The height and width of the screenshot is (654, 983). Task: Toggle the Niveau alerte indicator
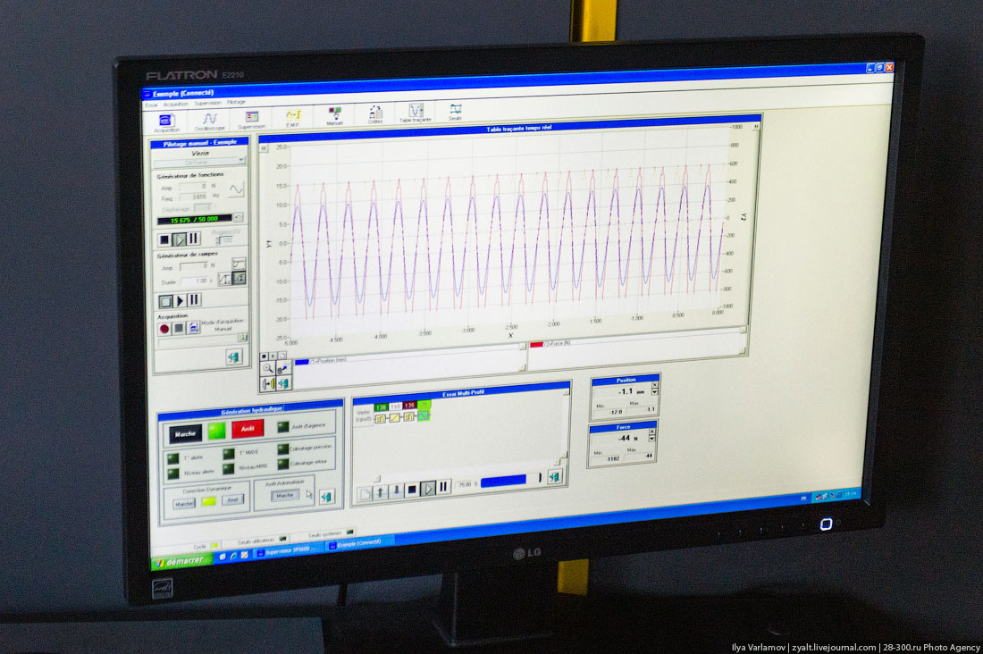coord(173,474)
